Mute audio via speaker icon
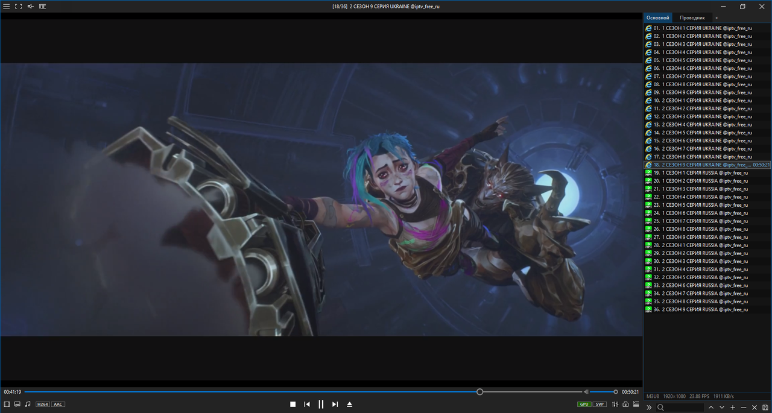 [586, 392]
